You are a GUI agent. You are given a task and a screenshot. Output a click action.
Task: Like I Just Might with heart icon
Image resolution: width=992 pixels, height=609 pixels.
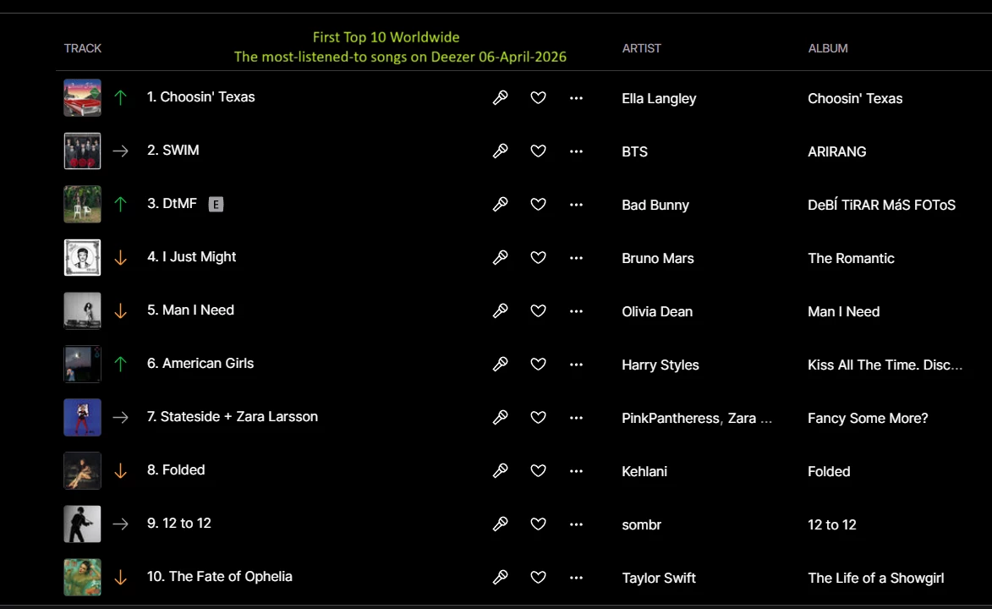[538, 258]
